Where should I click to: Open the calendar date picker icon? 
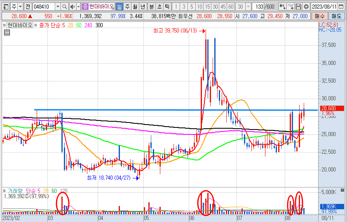[x=341, y=7]
